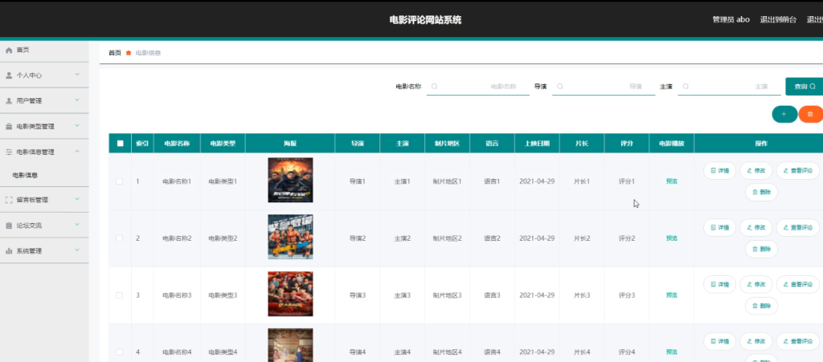Screen dimensions: 823x362
Task: Click the 系统管理 bar chart icon
Action: [x=8, y=251]
